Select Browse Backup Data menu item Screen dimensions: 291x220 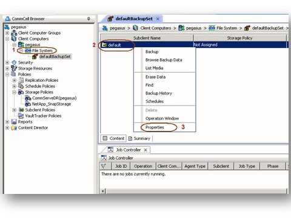165,60
